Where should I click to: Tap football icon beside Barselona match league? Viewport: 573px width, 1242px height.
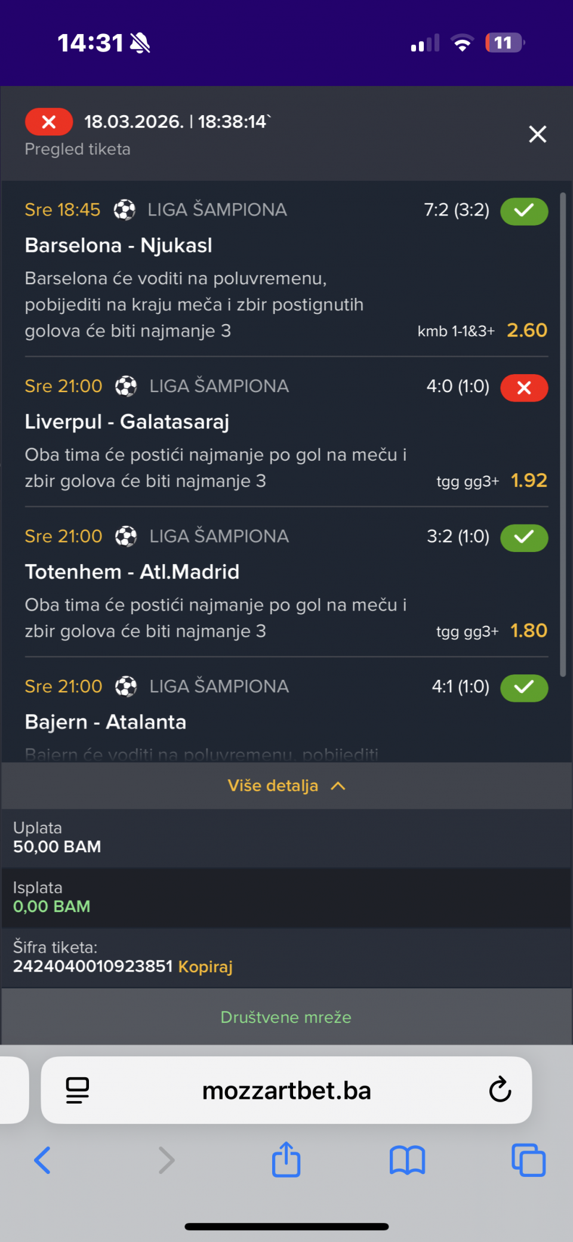point(125,210)
